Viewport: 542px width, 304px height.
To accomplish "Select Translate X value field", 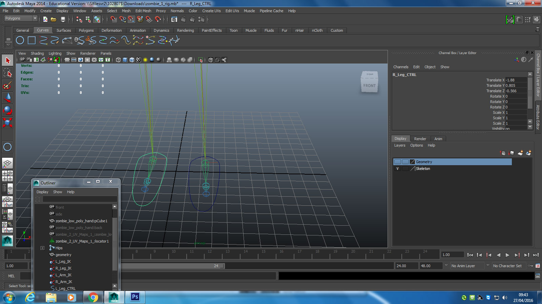I will click(x=516, y=80).
